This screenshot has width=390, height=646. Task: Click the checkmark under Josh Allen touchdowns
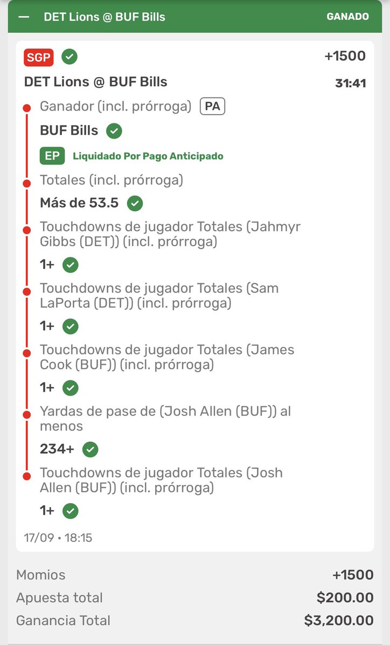pos(71,511)
